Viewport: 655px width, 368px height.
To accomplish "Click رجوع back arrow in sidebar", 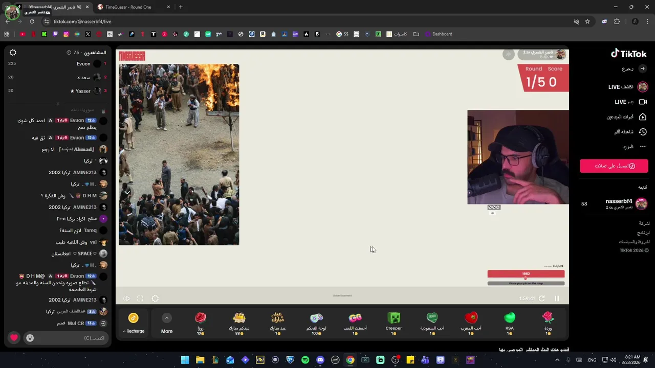I will [643, 68].
